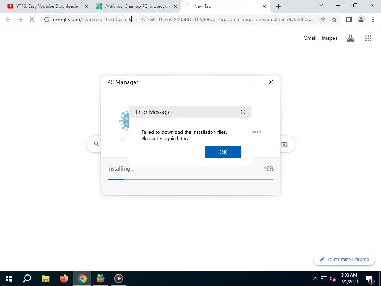Image resolution: width=381 pixels, height=286 pixels.
Task: Open the Gmail link
Action: click(x=310, y=38)
